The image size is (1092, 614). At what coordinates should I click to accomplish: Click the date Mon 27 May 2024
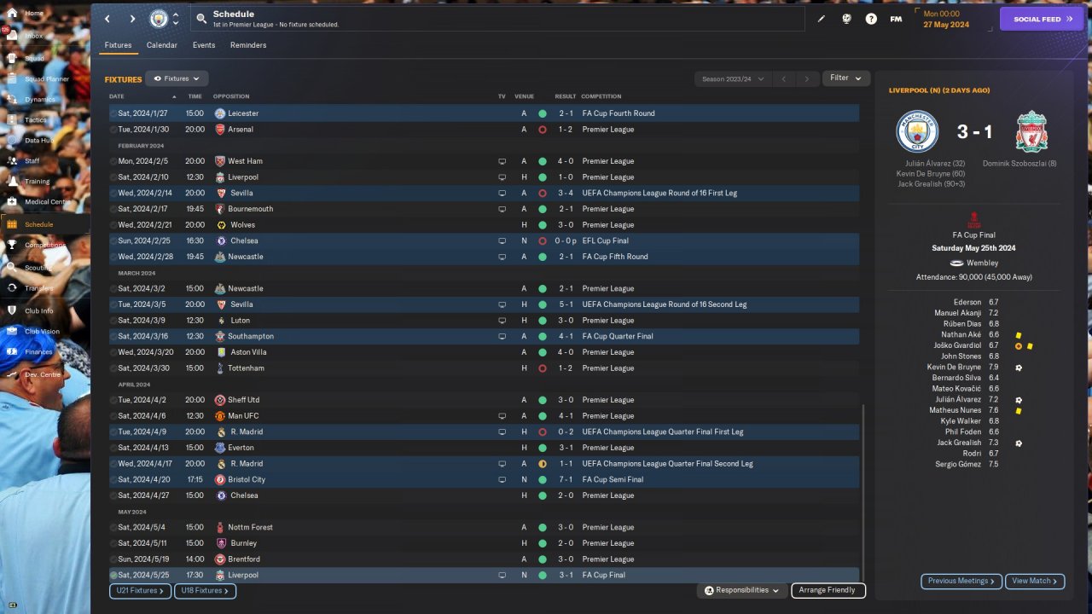946,20
